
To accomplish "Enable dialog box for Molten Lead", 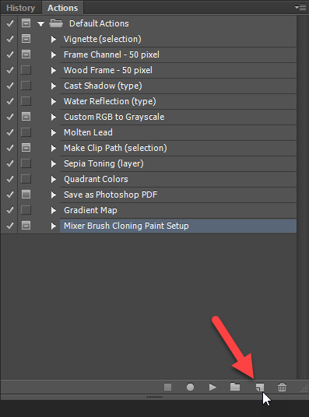I will coord(26,132).
